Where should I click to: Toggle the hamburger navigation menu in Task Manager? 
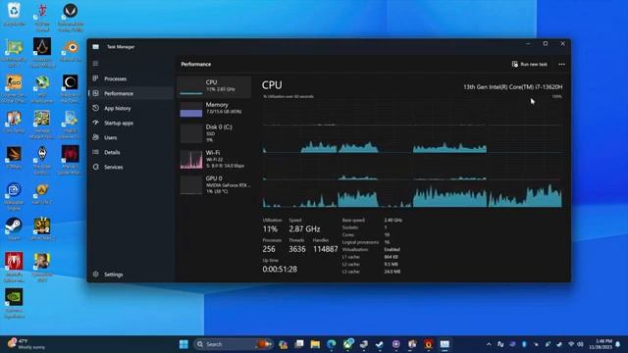(x=95, y=63)
